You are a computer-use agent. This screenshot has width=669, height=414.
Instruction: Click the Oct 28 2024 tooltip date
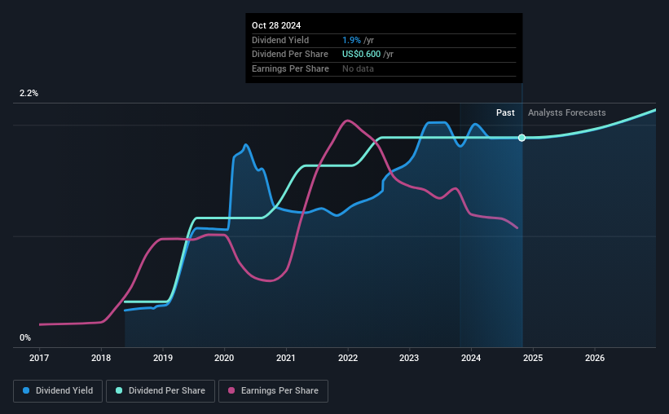276,25
